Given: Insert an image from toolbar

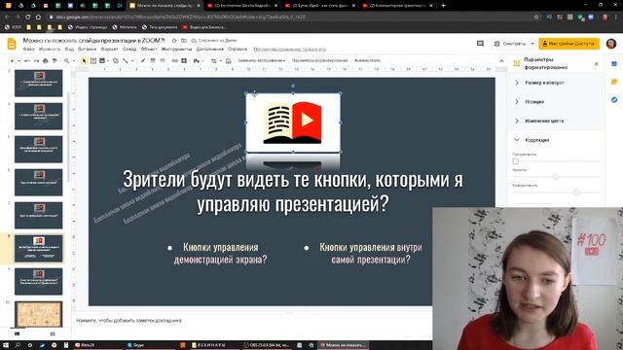Looking at the screenshot, I should coord(102,60).
